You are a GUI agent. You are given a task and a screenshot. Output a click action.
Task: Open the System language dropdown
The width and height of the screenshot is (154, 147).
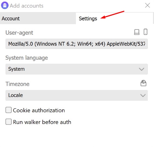click(76, 69)
